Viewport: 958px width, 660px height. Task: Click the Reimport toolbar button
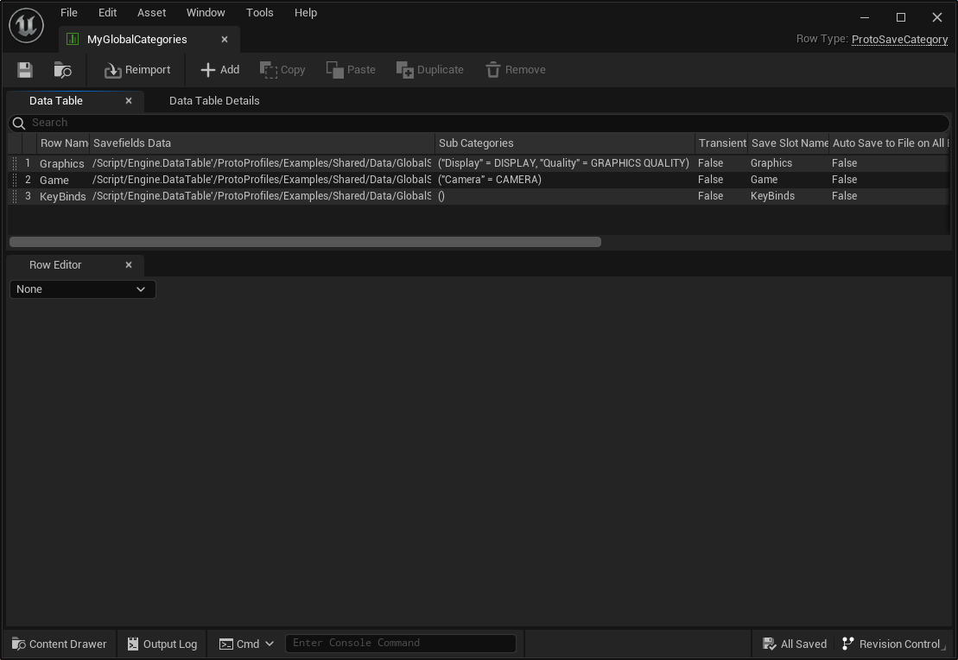point(137,70)
